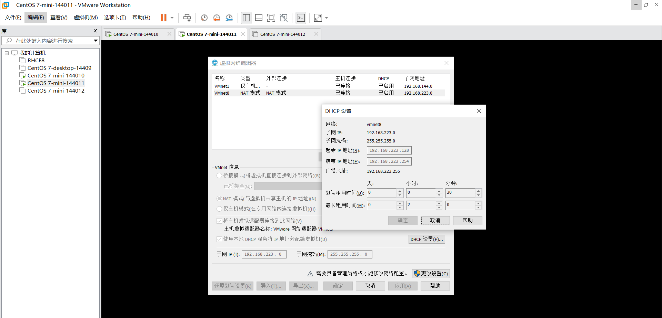Increase default lease time minutes

479,191
